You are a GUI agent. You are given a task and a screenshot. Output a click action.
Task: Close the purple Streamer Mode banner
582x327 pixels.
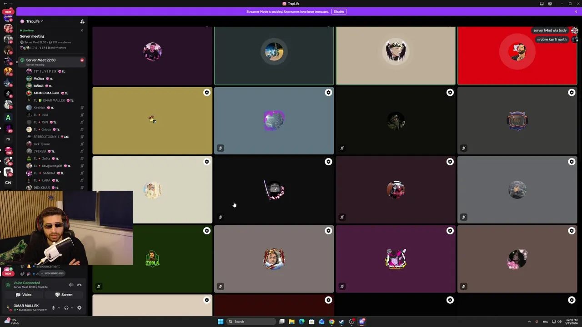(576, 11)
